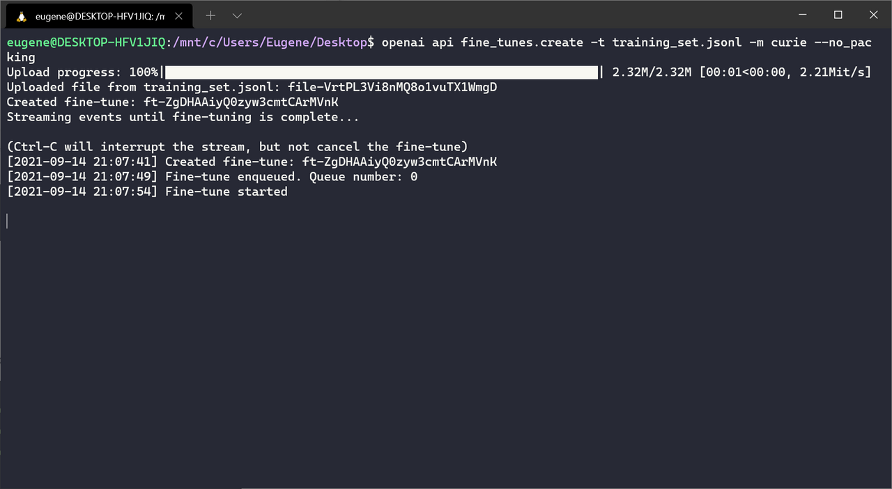Click the uploaded file ID file-VrtPL3Vi8nMQ8o1vuTX1WmgD
Screen dimensions: 892x489
tap(392, 87)
